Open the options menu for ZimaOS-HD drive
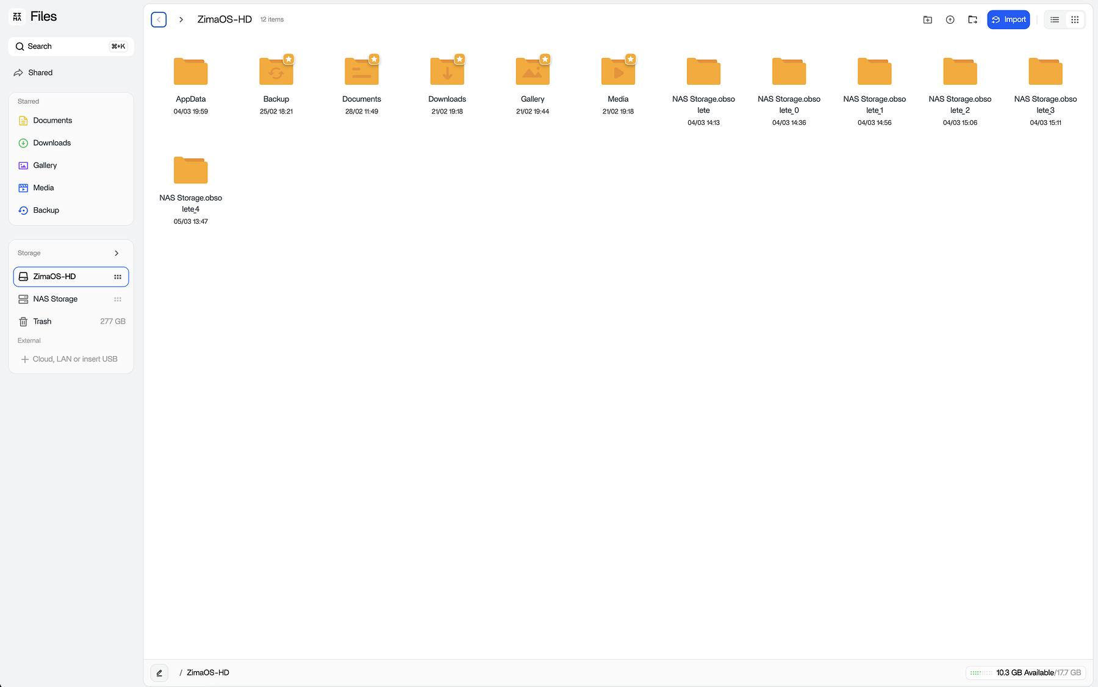The width and height of the screenshot is (1098, 687). (117, 276)
